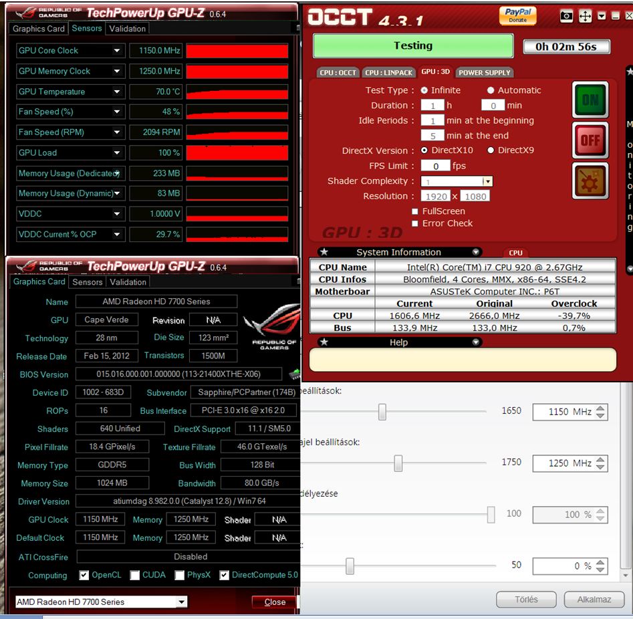The width and height of the screenshot is (633, 619).
Task: Click the Alkalmaz button
Action: pyautogui.click(x=594, y=599)
